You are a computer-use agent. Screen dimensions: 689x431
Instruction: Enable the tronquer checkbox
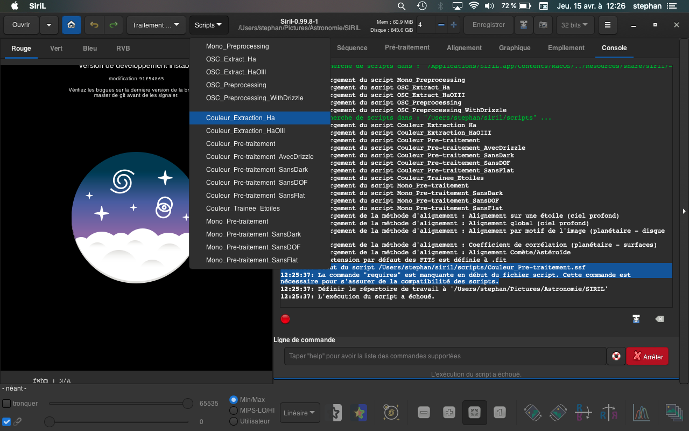[7, 404]
